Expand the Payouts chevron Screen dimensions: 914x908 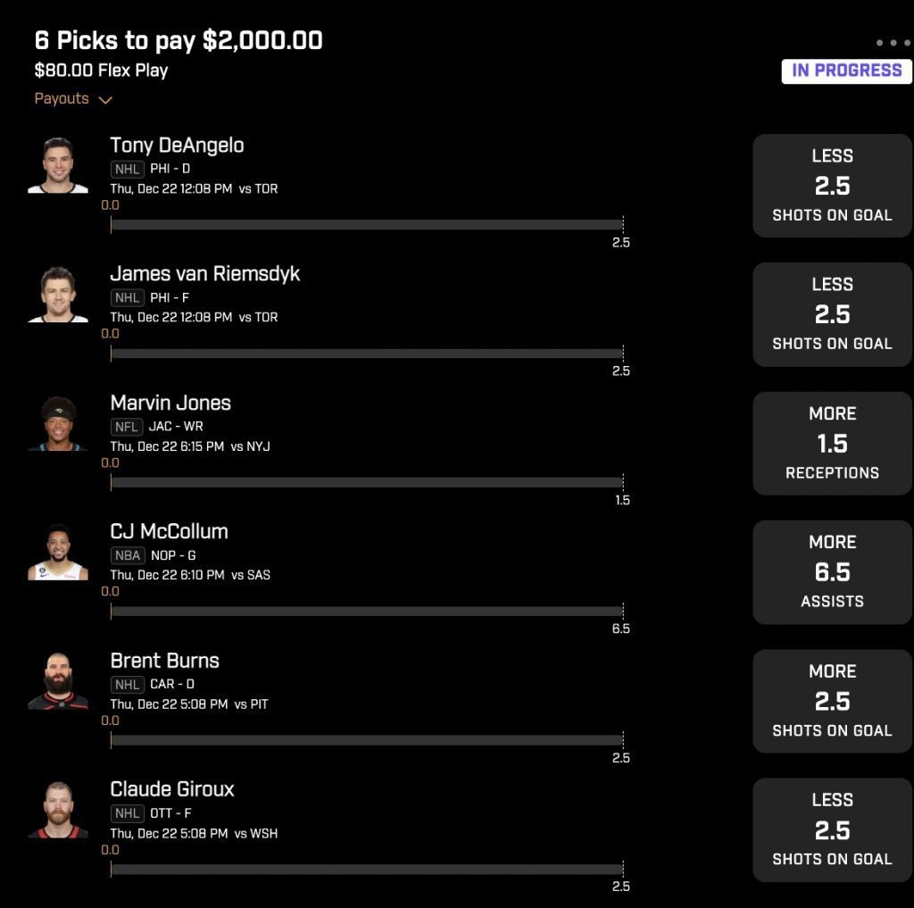[105, 100]
